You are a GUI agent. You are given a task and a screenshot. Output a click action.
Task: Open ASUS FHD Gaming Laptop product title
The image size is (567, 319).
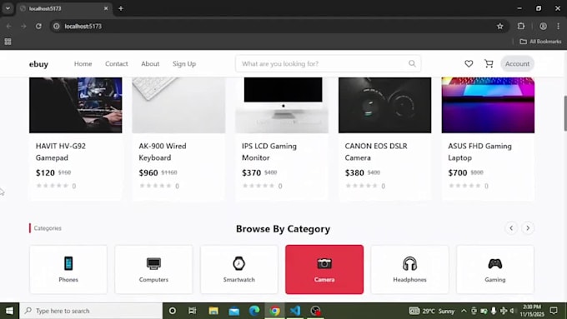[479, 152]
